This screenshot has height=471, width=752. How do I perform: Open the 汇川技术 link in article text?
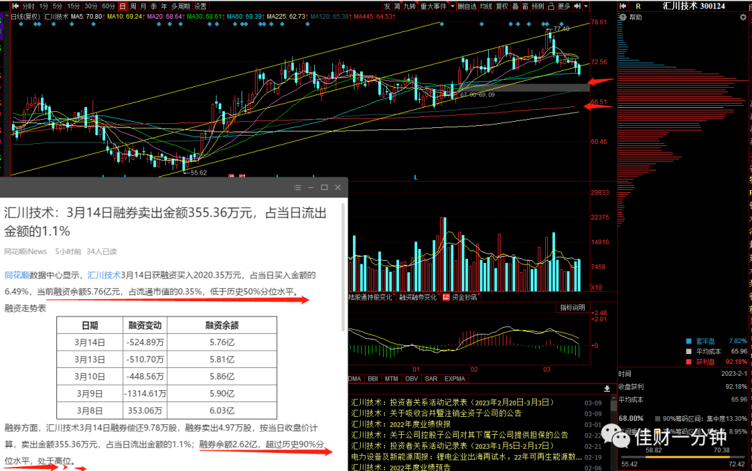[x=104, y=275]
